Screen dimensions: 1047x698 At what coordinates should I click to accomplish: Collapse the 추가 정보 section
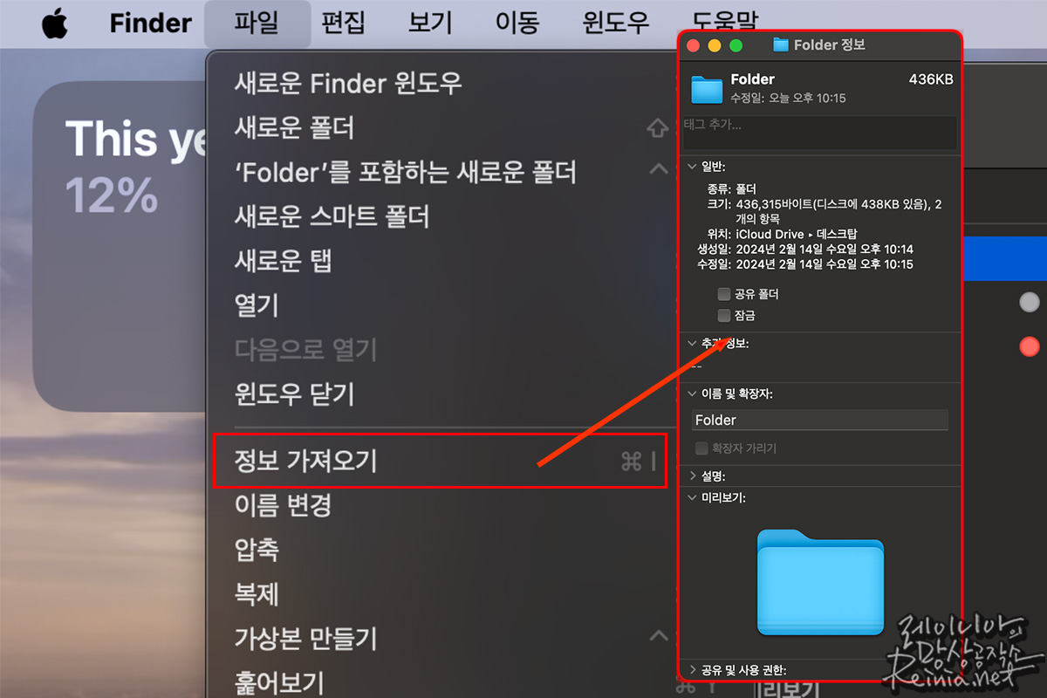[x=693, y=343]
